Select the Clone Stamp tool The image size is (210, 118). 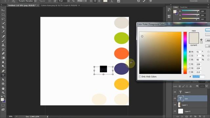pyautogui.click(x=3, y=45)
